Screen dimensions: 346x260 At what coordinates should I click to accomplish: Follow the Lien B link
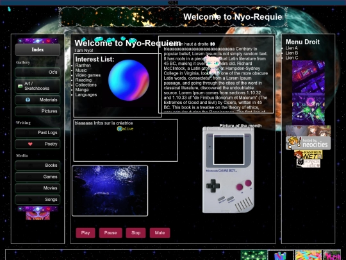[x=292, y=53]
